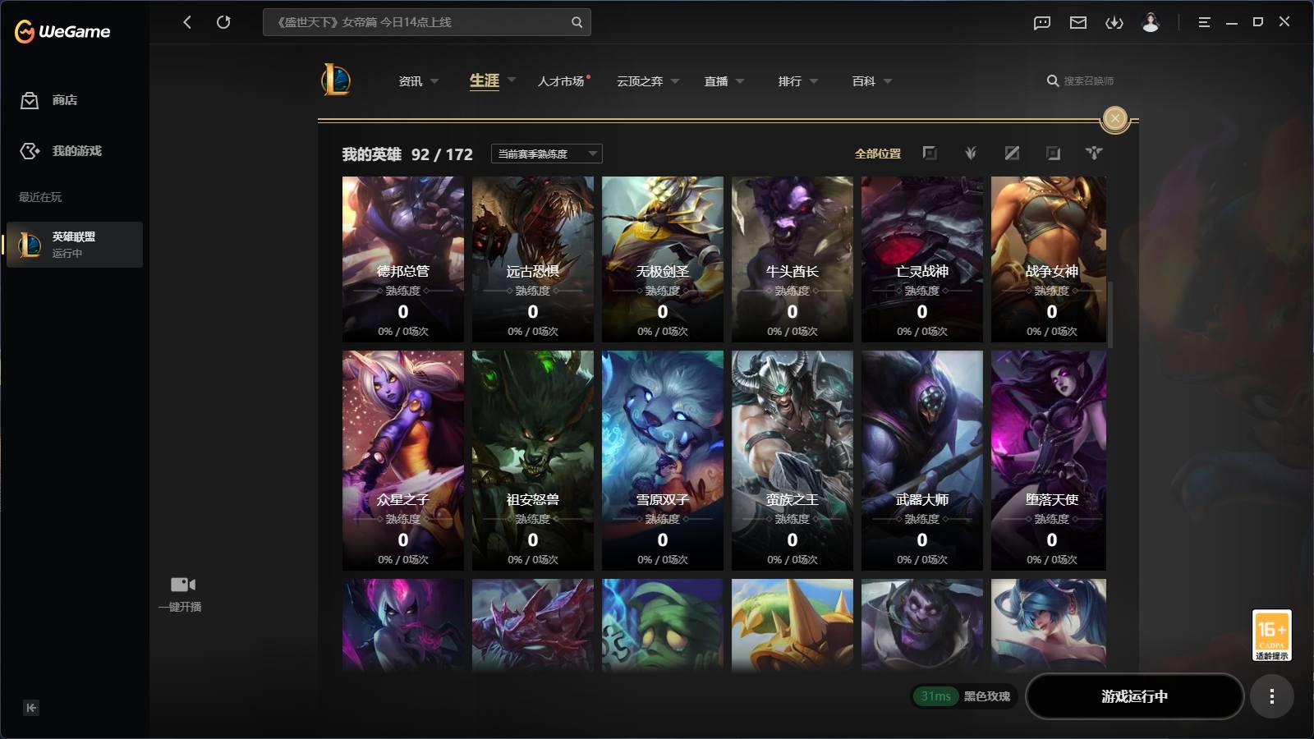Click the 我的英雄 92 / 172 heading

coord(407,154)
